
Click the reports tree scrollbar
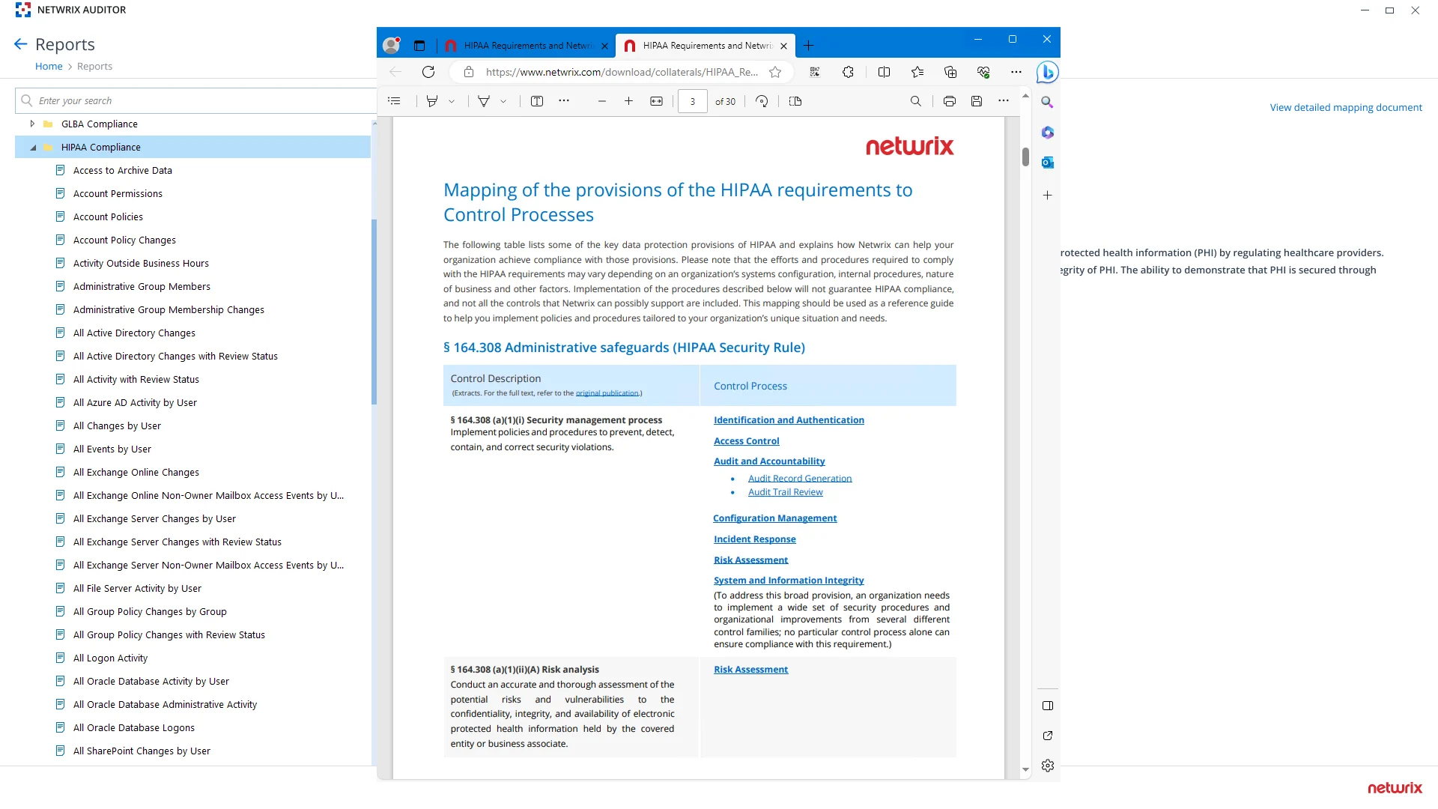coord(374,312)
